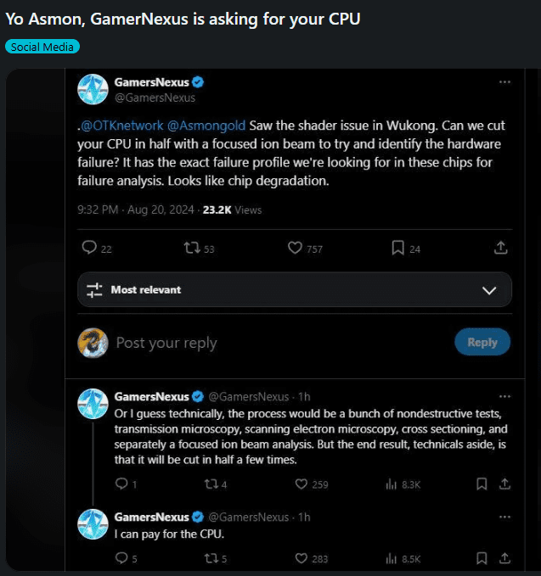The height and width of the screenshot is (576, 541).
Task: Open three-dot menu on last reply
Action: [x=504, y=517]
